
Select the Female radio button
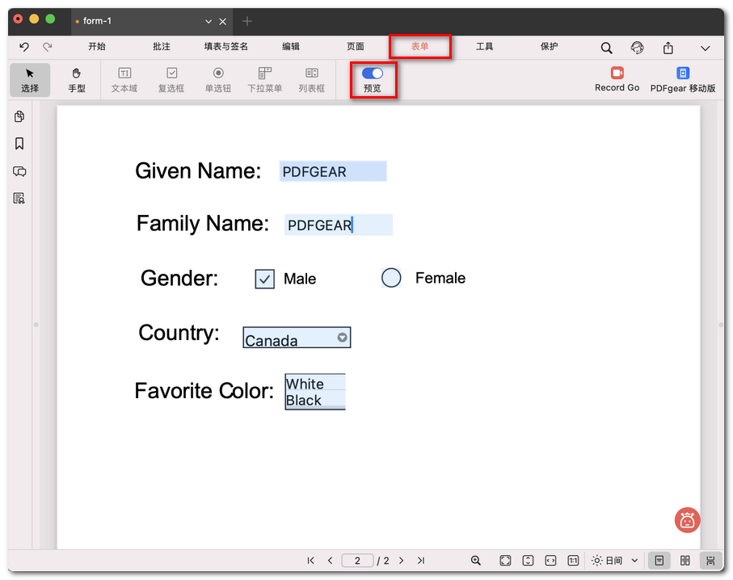coord(391,278)
